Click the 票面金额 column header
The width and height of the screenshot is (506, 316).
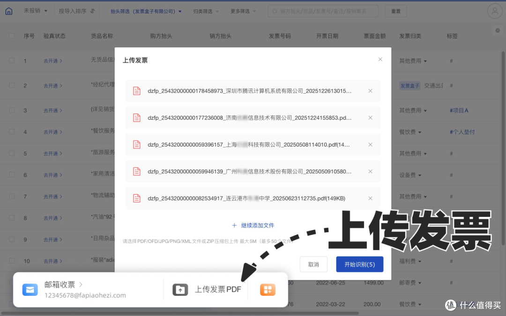click(375, 36)
